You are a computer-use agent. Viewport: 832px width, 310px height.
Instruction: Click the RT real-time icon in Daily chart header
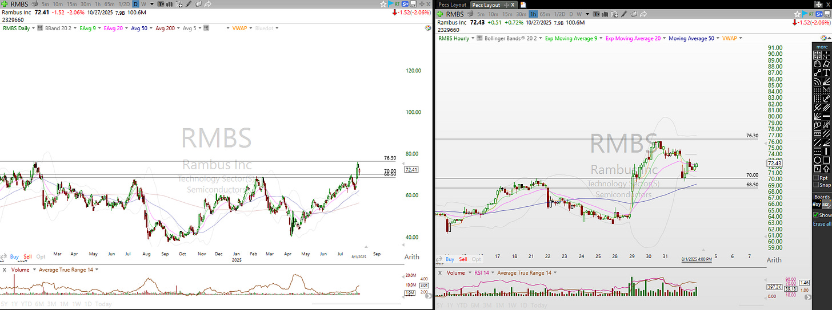pyautogui.click(x=397, y=4)
